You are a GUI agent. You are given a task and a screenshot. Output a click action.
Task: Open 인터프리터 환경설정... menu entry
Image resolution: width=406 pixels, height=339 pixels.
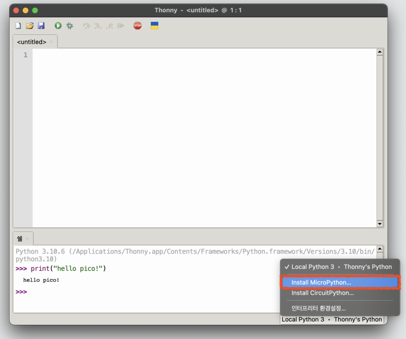340,308
